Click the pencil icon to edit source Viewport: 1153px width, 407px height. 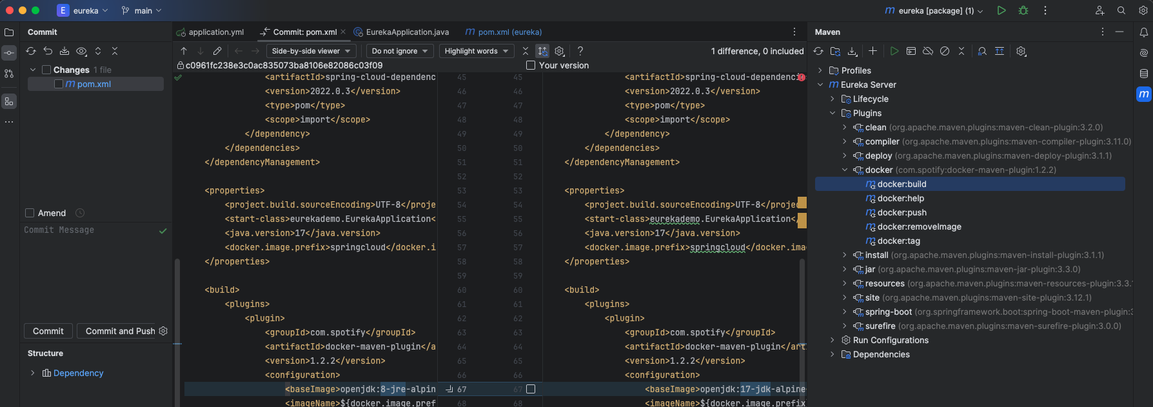(x=217, y=51)
